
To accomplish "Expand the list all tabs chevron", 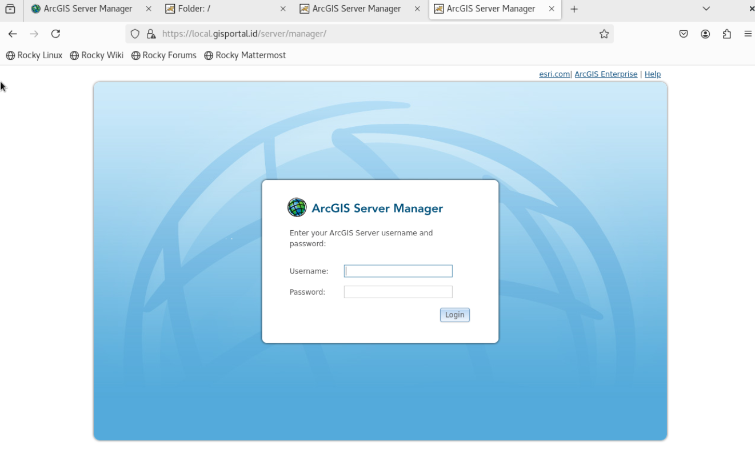I will [706, 9].
